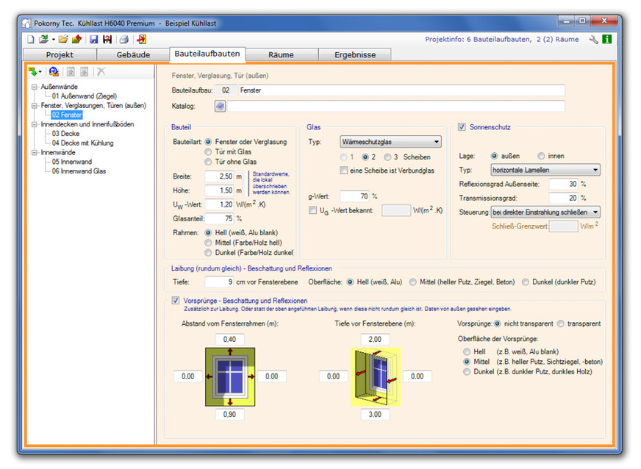Click the green info icon

(x=606, y=39)
